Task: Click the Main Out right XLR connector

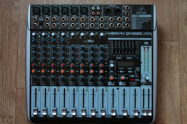Action: click(x=117, y=12)
